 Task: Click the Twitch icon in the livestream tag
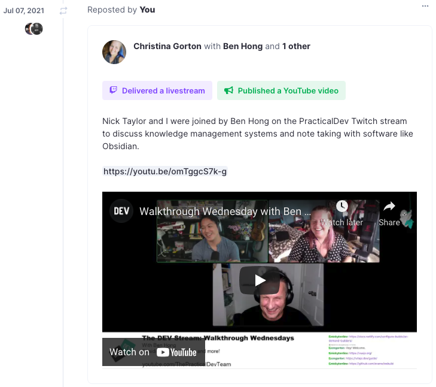(113, 90)
